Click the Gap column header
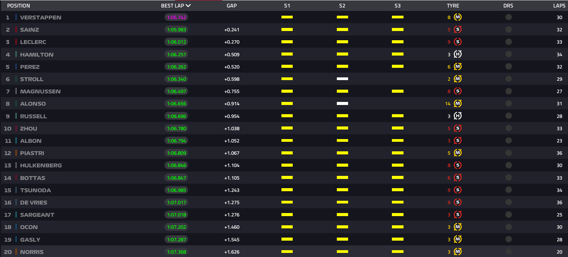 pos(232,5)
